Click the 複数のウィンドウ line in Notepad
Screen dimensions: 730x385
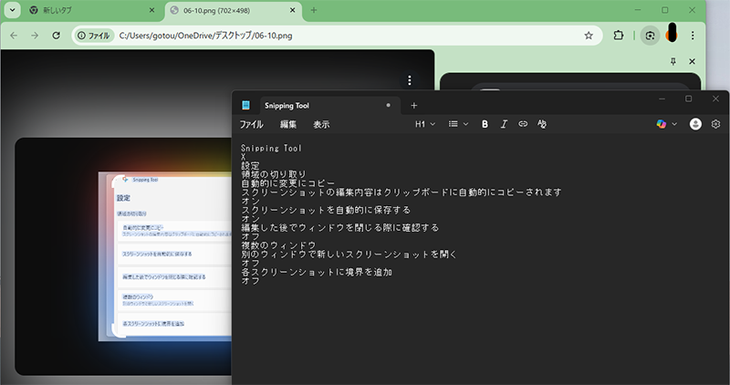278,245
